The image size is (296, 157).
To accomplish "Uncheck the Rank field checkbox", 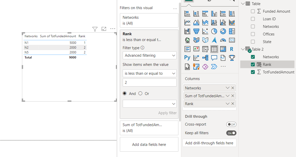I will point(253,65).
